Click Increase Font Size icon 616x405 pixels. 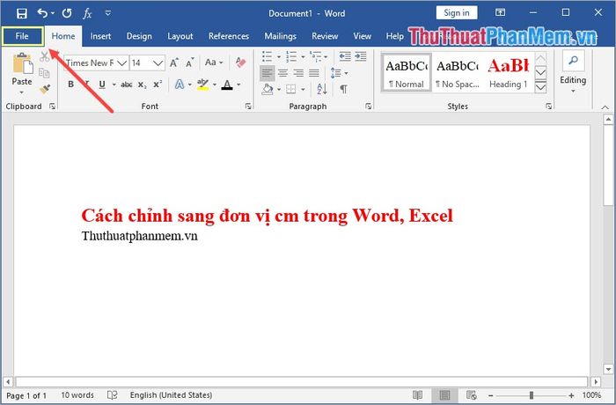click(x=174, y=63)
